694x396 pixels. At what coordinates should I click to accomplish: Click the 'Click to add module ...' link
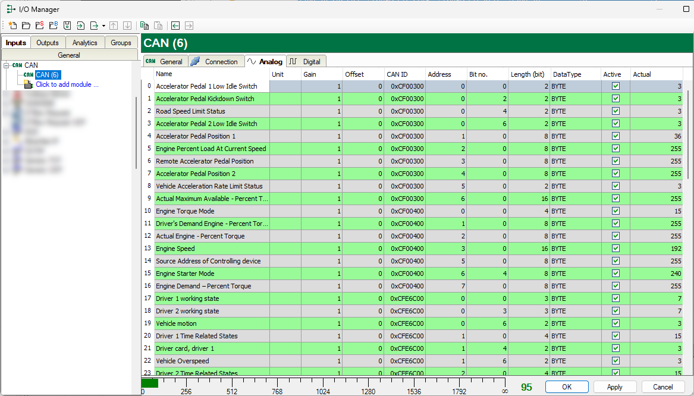(67, 84)
